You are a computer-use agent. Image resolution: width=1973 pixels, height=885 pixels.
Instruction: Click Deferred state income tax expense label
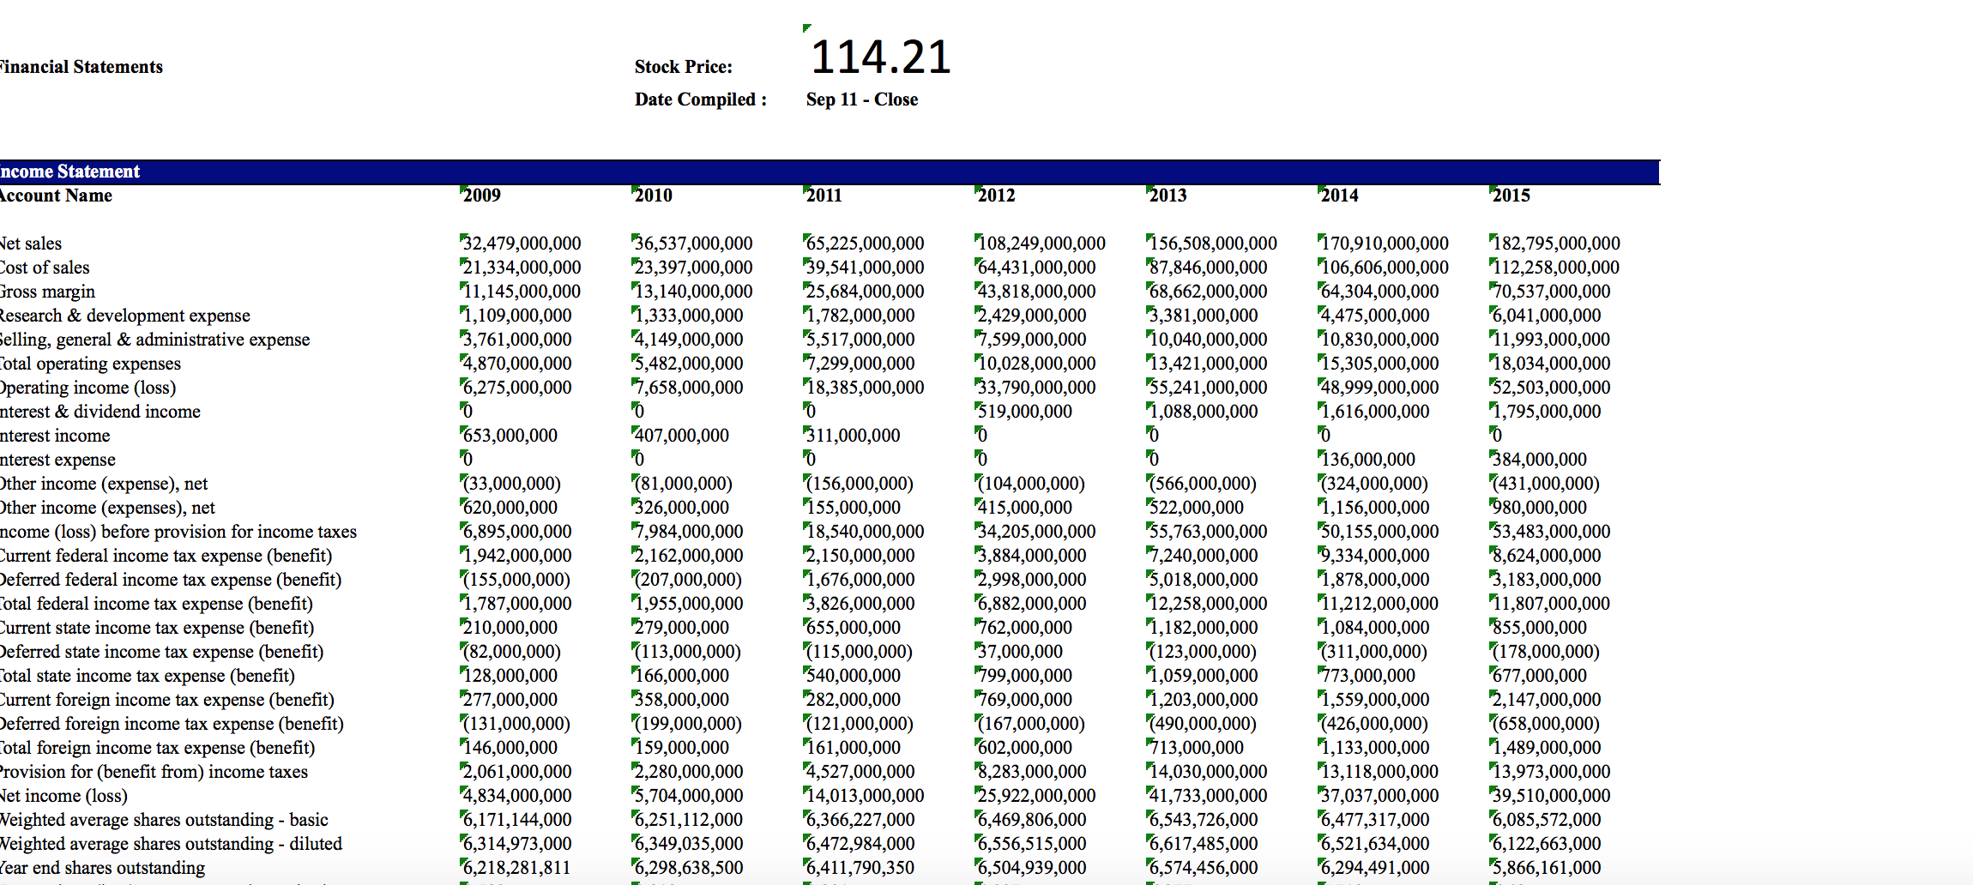(x=162, y=652)
